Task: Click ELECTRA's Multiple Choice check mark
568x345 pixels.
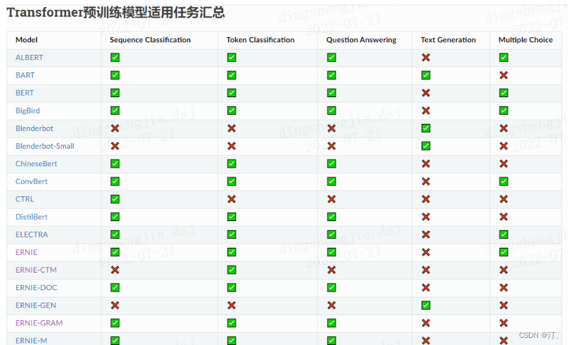Action: coord(503,235)
